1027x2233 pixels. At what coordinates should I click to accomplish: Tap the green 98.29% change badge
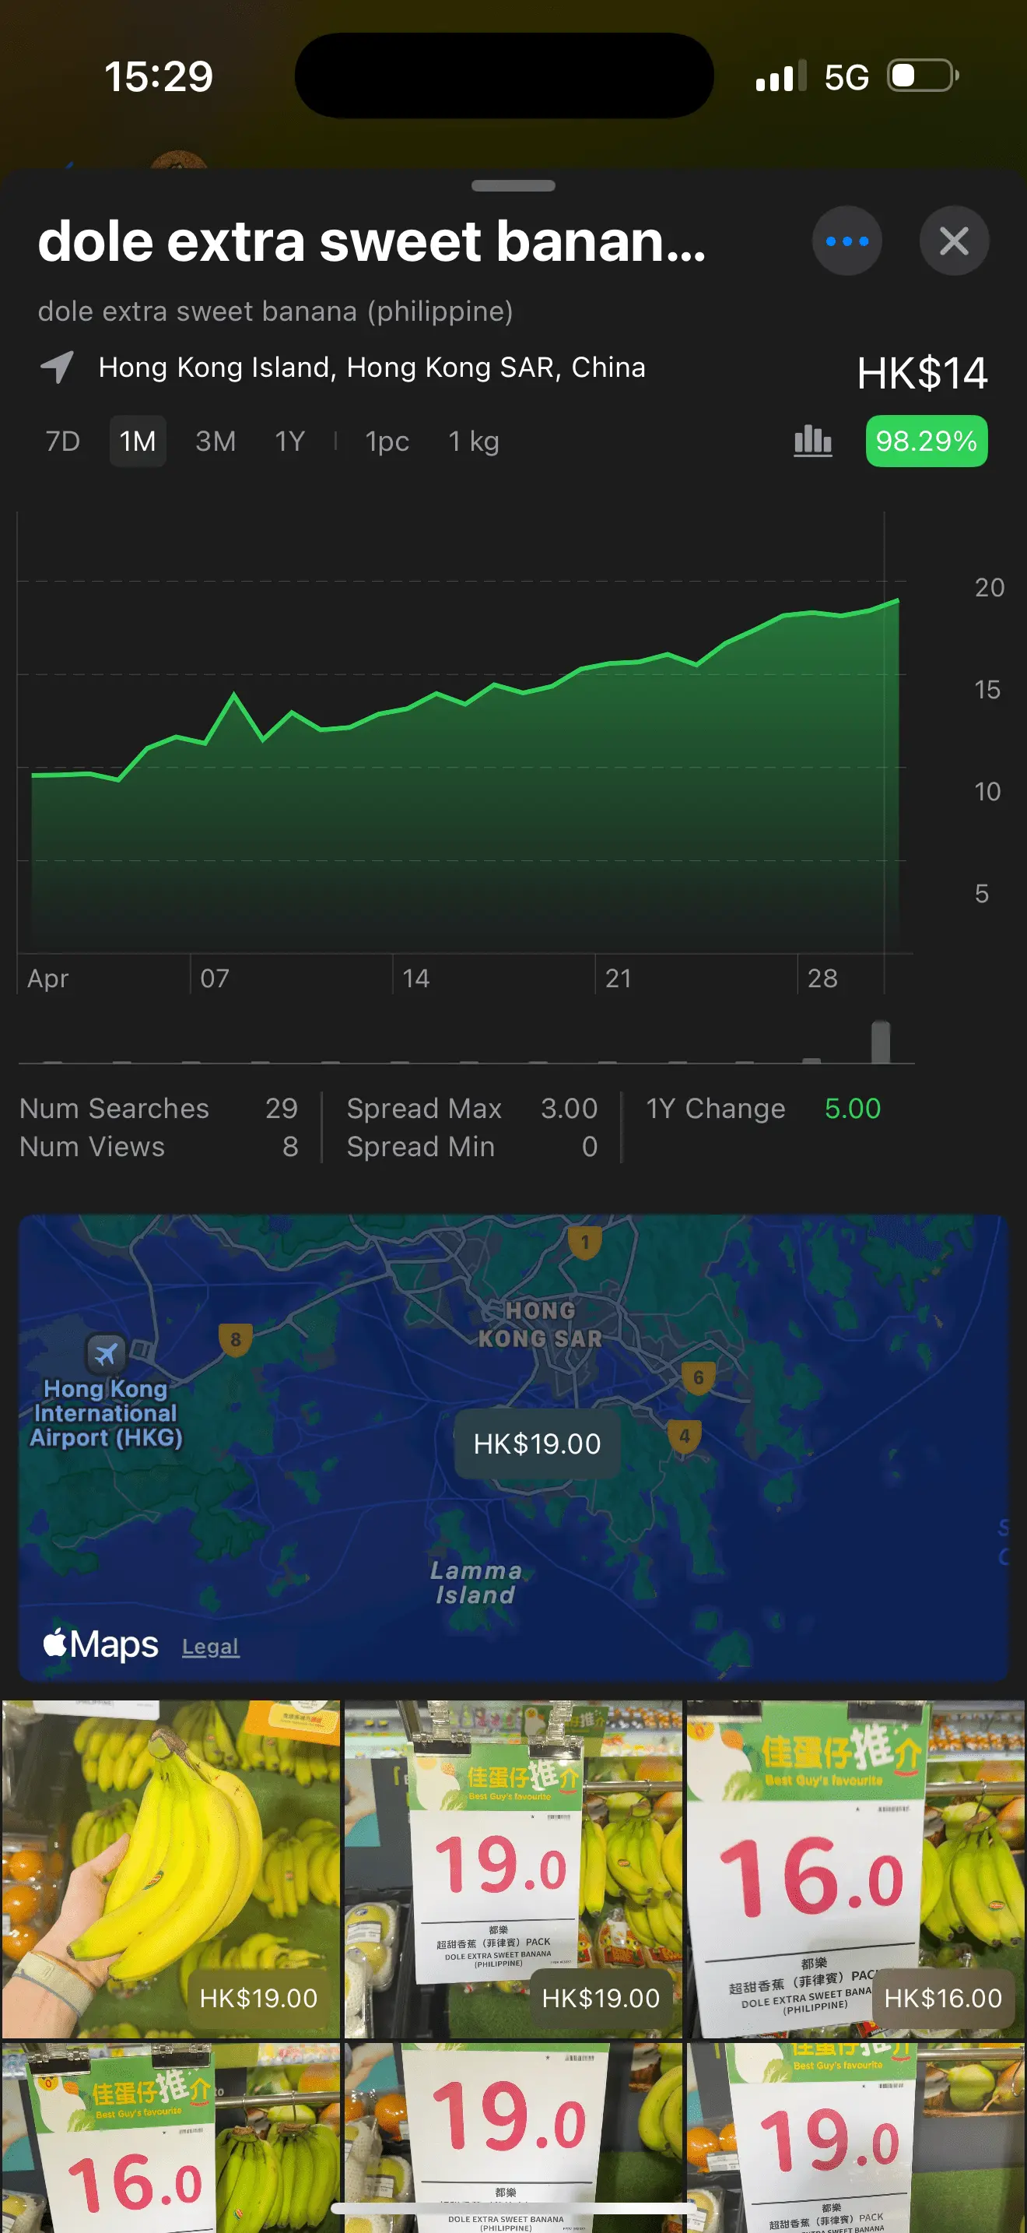926,441
